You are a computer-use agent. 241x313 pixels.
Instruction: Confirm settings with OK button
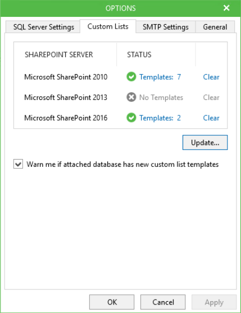coord(112,302)
